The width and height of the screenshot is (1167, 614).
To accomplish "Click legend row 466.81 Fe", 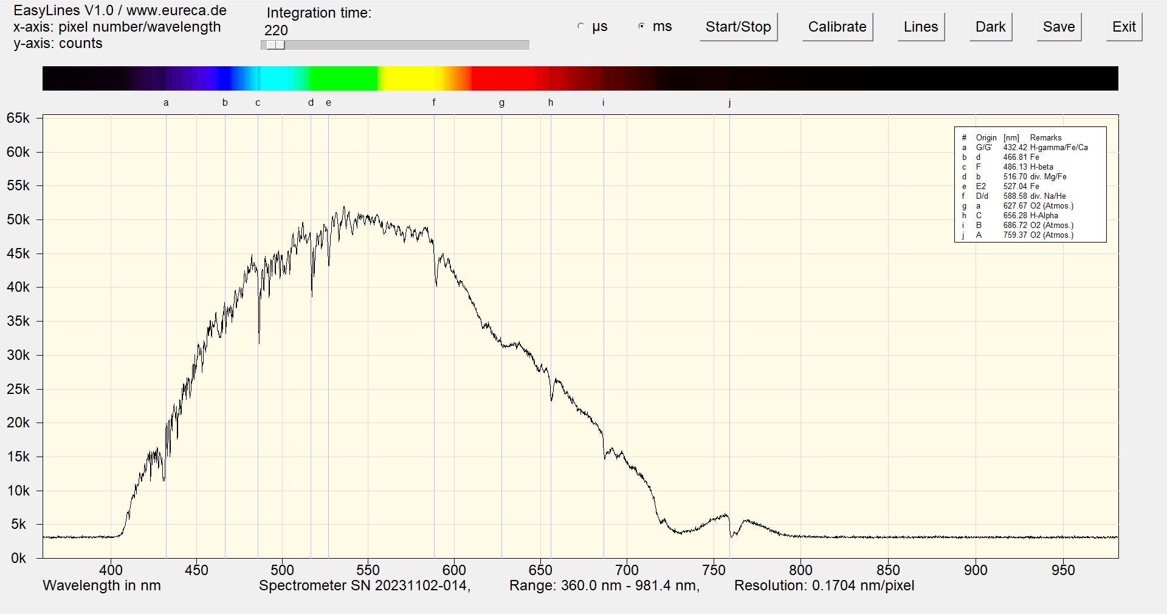I will (1000, 157).
